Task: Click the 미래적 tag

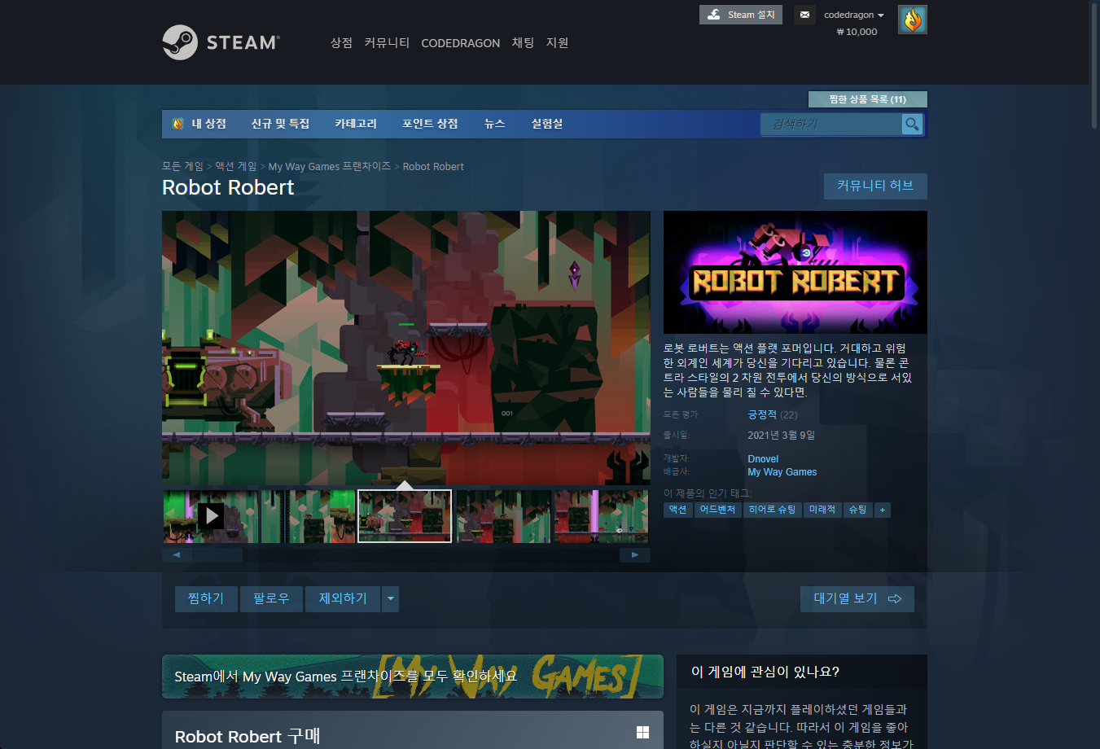Action: [822, 510]
